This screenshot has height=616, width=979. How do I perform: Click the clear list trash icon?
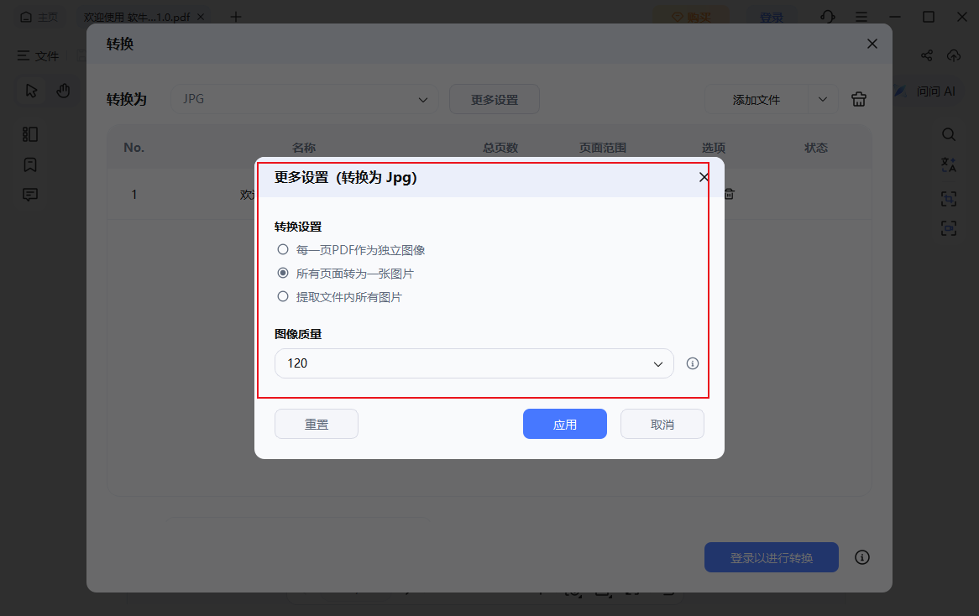pos(858,99)
